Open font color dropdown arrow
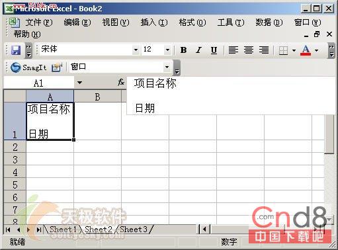Screen dimensions: 338x250 pyautogui.click(x=317, y=50)
